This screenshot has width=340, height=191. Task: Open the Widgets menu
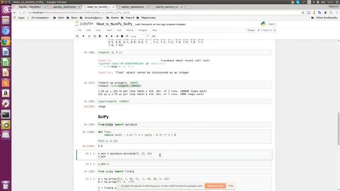[143, 30]
